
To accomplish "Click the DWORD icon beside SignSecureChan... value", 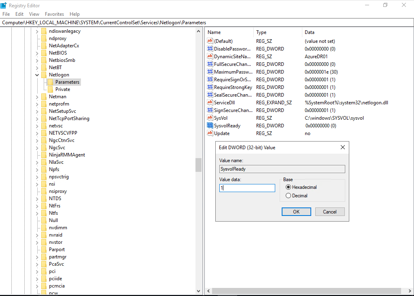I will tap(210, 110).
